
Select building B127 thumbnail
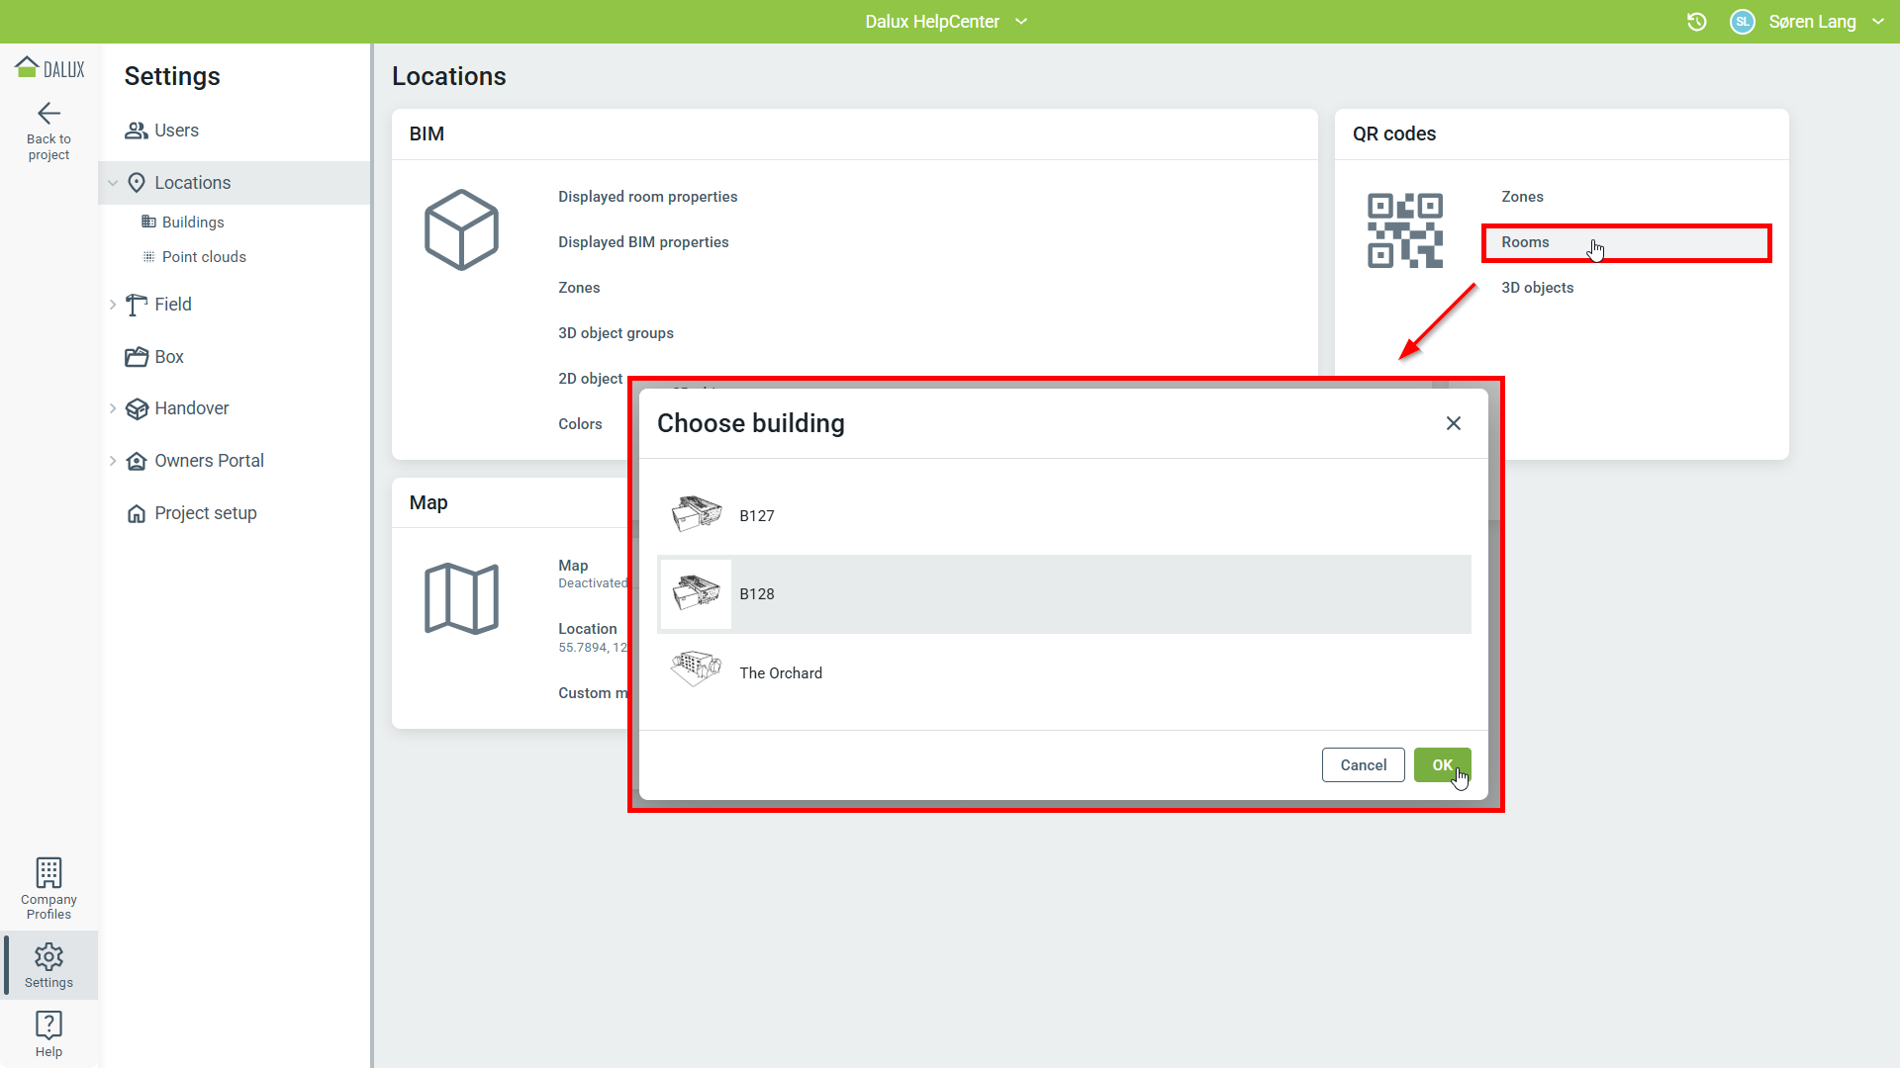coord(696,514)
